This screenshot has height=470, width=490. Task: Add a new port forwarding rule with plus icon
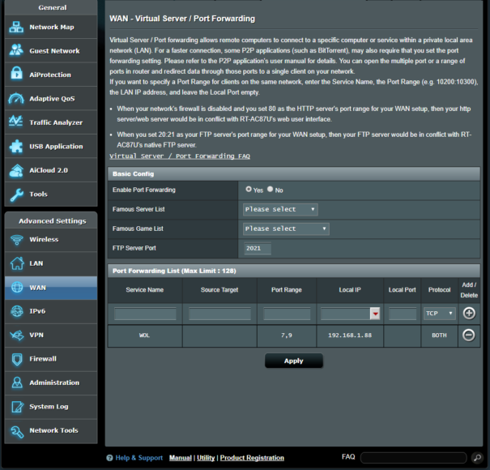[469, 313]
